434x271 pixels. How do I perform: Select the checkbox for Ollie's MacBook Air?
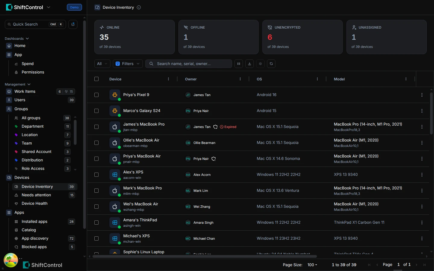pos(96,143)
